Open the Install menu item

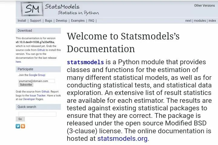[22, 20]
